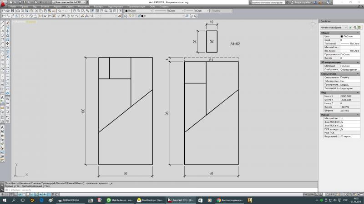This screenshot has height=204, width=364.
Task: Click the Plot (print) icon
Action: [x=18, y=10]
